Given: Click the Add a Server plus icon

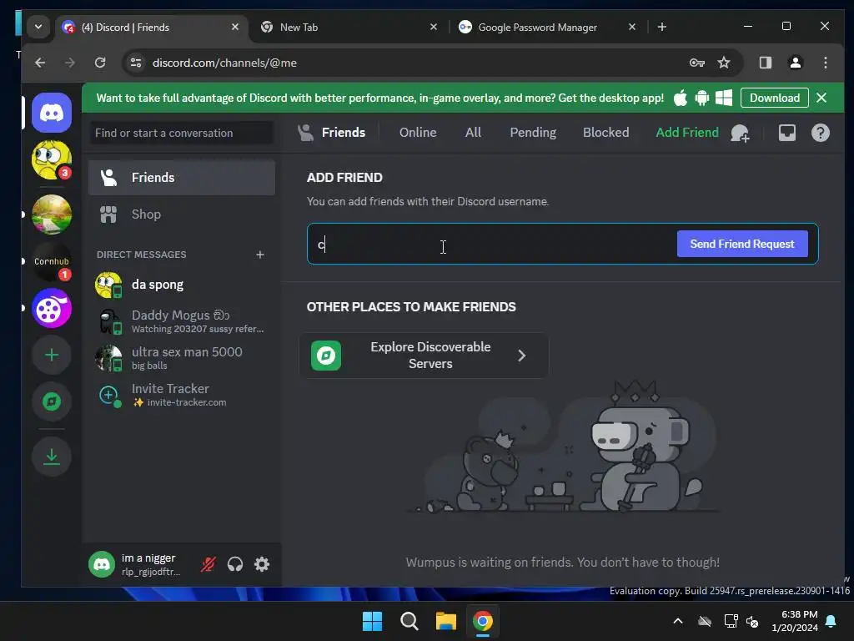Looking at the screenshot, I should point(52,356).
